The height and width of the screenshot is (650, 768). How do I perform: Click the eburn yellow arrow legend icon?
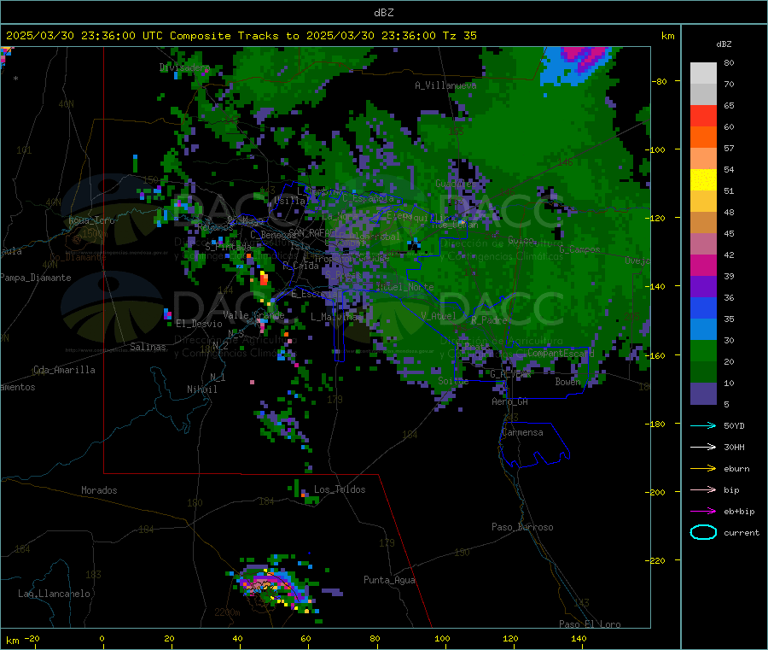click(703, 469)
